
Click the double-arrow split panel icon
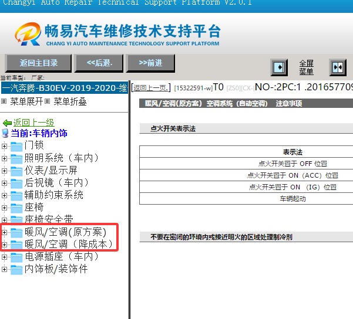(338, 67)
